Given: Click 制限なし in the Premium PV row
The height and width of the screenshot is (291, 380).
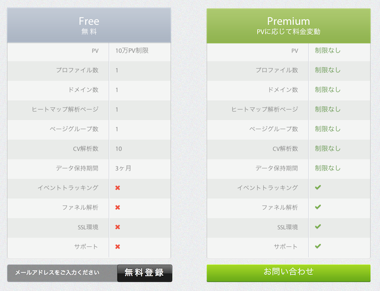Looking at the screenshot, I should click(327, 51).
